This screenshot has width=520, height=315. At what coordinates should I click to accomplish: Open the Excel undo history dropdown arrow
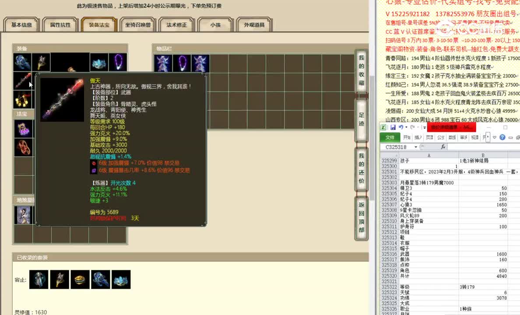(x=406, y=127)
